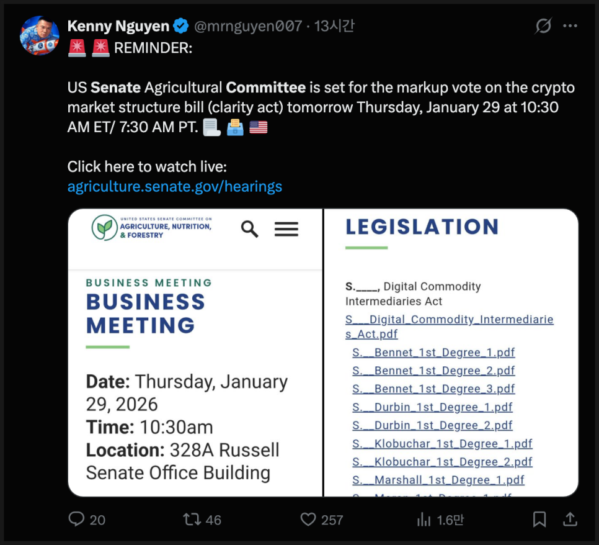This screenshot has height=545, width=599.
Task: Click Kenny Nguyen's profile avatar
Action: click(x=40, y=35)
